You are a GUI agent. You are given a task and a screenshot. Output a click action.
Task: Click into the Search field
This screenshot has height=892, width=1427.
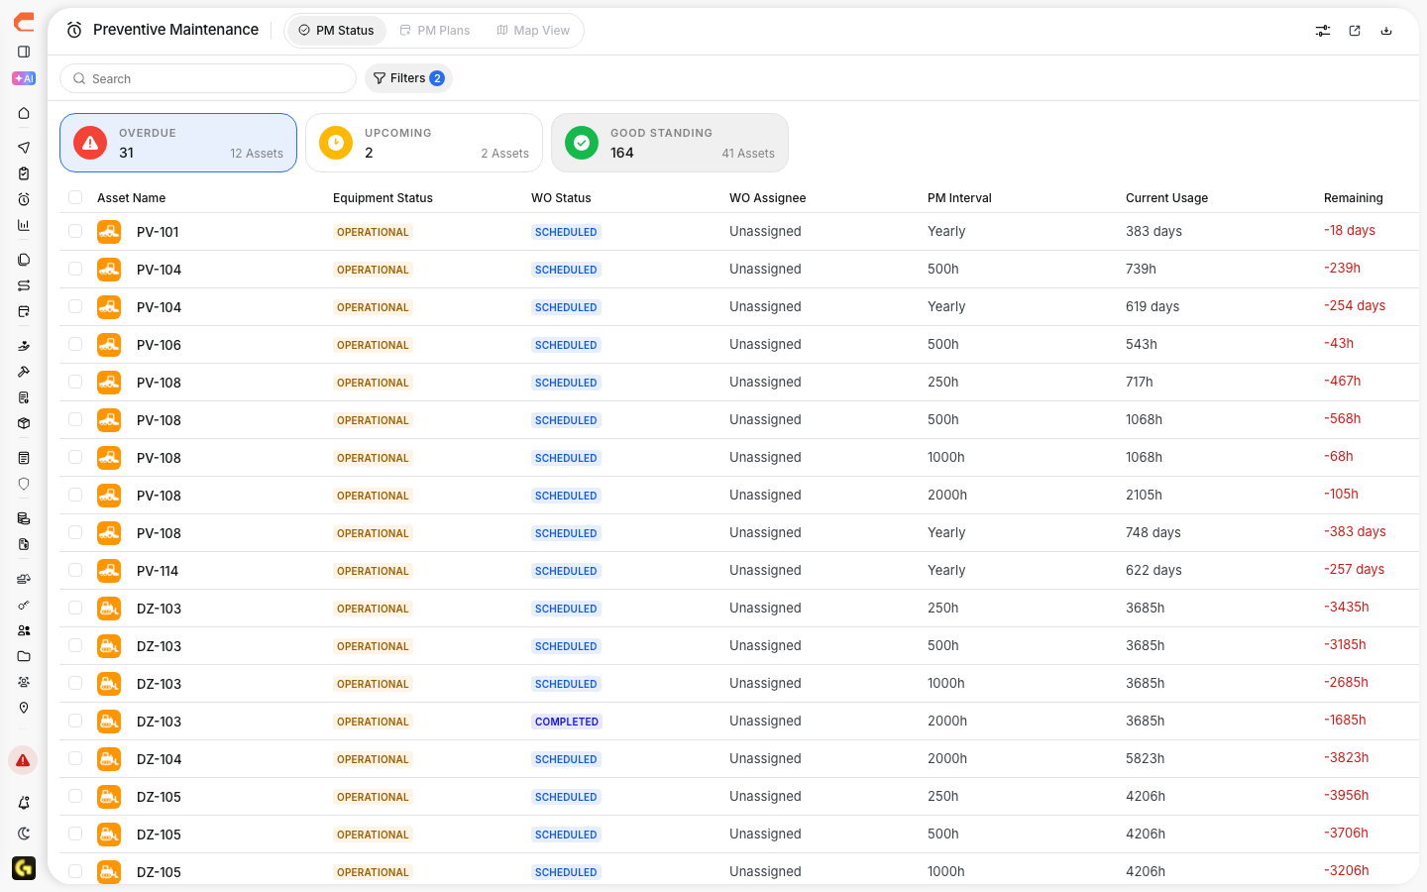point(208,78)
